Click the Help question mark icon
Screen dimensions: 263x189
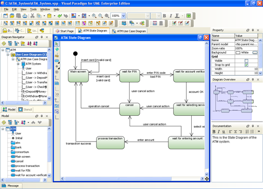pyautogui.click(x=188, y=16)
